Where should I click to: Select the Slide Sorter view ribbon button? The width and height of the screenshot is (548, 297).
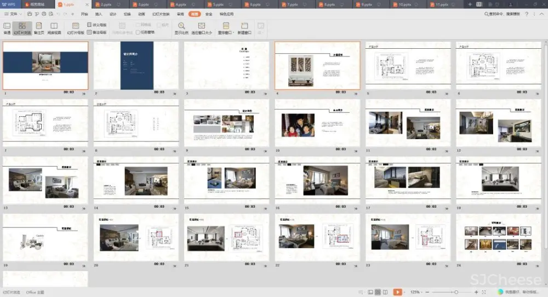click(x=22, y=28)
